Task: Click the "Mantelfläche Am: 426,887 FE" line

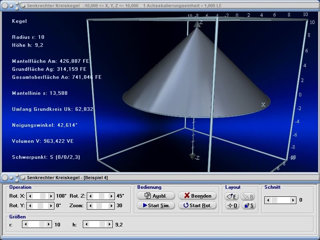Action: (51, 61)
